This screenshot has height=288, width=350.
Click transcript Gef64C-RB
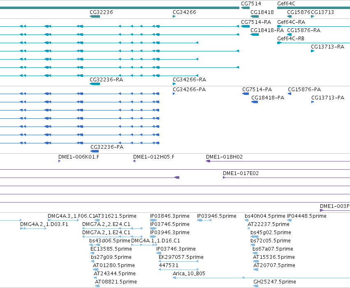click(291, 39)
